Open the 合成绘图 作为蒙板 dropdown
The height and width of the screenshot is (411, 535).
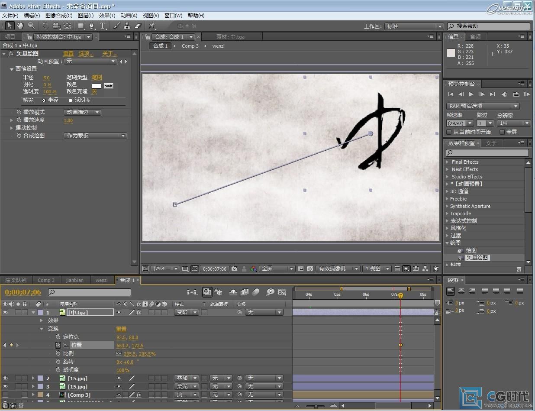point(96,136)
